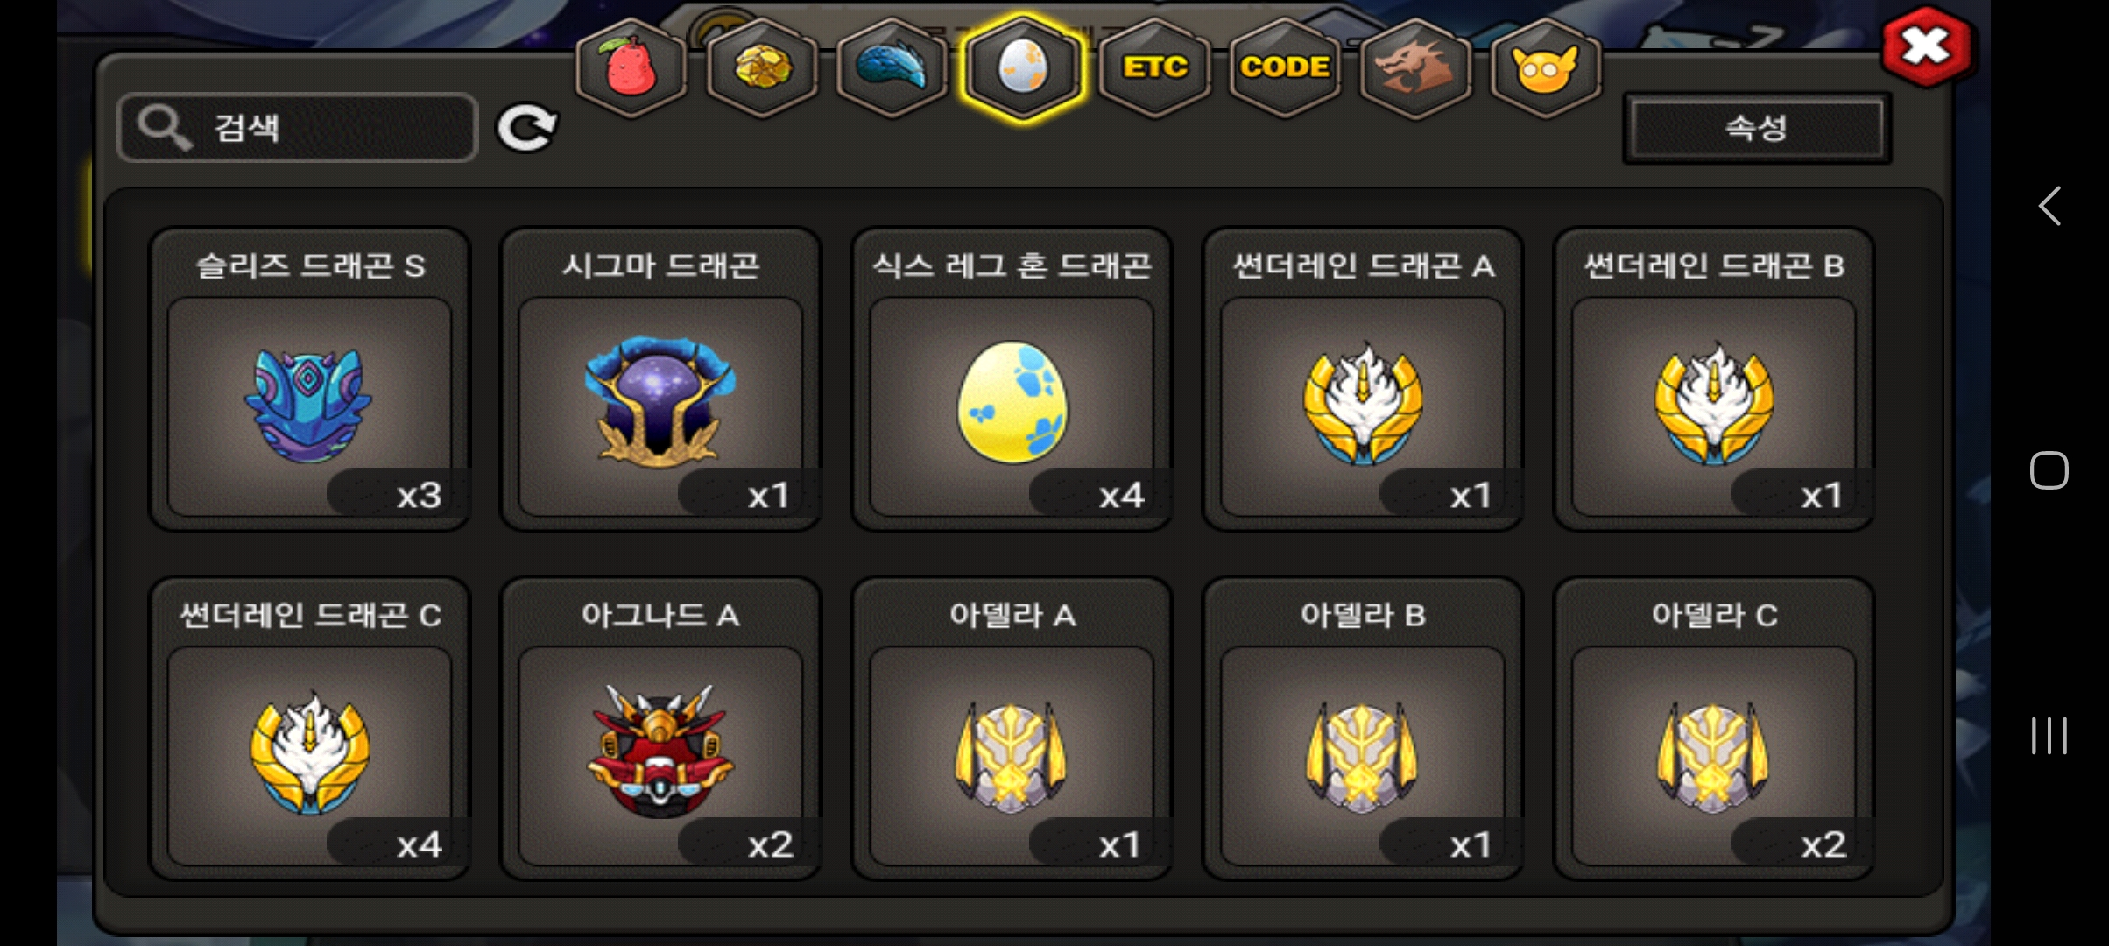
Task: Tap the Android recent apps button
Action: (2049, 735)
